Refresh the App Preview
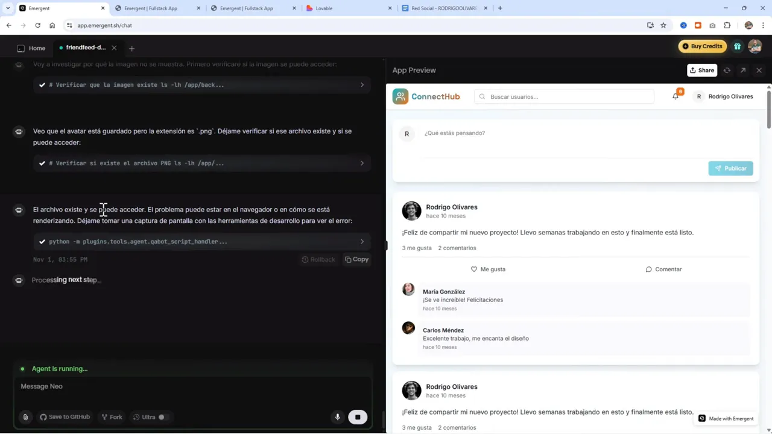 (x=727, y=70)
